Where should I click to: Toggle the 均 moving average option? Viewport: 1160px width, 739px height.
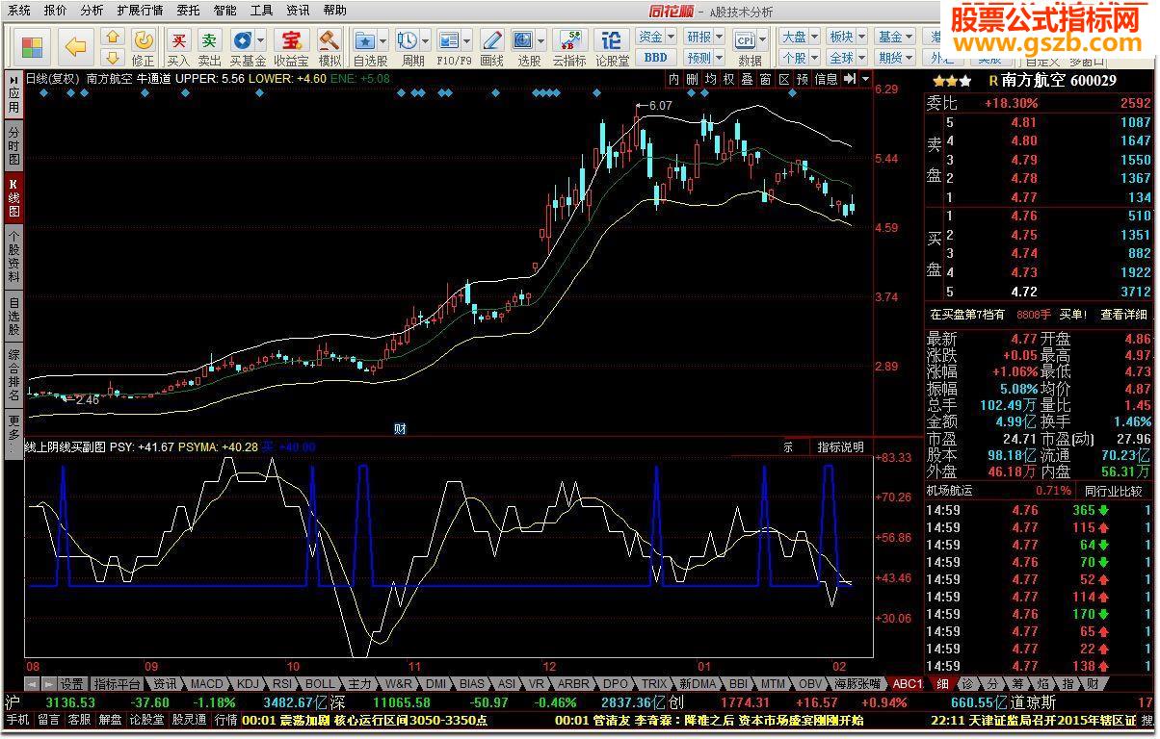(x=710, y=79)
